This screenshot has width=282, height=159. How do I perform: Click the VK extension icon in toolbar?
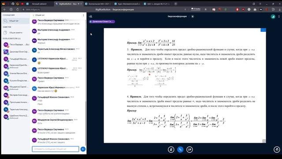coord(261,9)
